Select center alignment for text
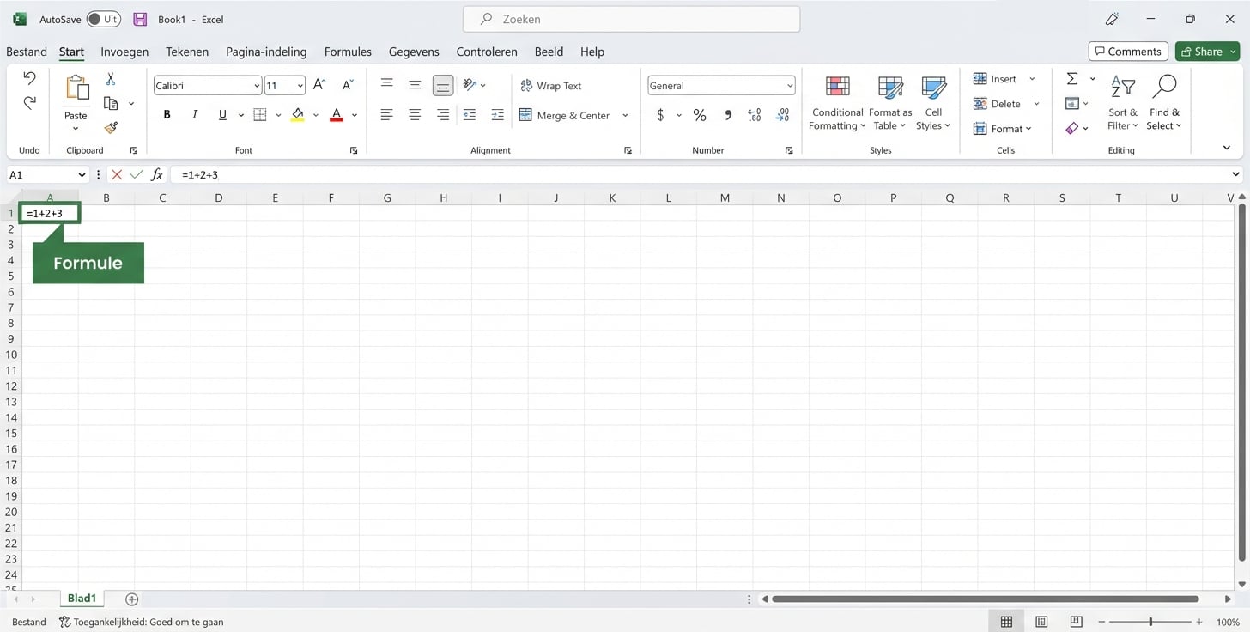Screen dimensions: 1250x632 click(415, 114)
